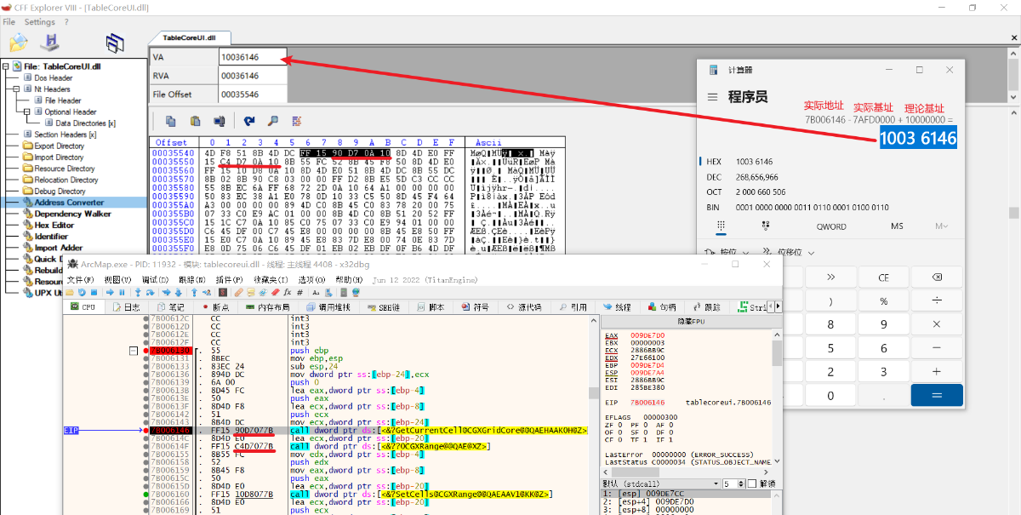The image size is (1021, 515).
Task: Click the 隐藏FPU button in registers panel
Action: (690, 321)
